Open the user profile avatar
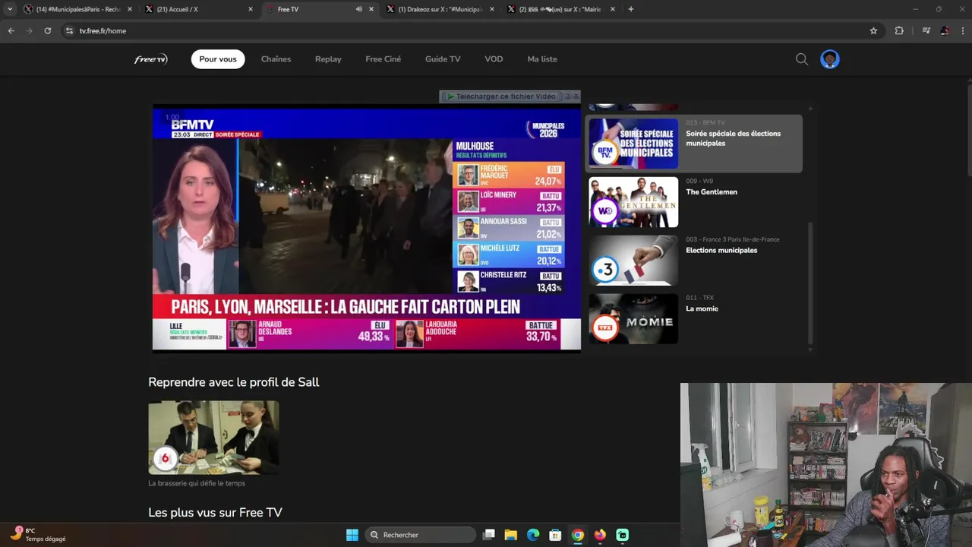Viewport: 972px width, 547px height. coord(830,59)
